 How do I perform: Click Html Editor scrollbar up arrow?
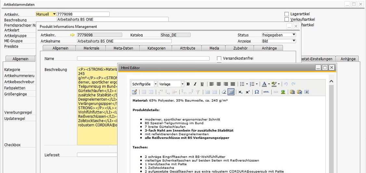[331, 81]
